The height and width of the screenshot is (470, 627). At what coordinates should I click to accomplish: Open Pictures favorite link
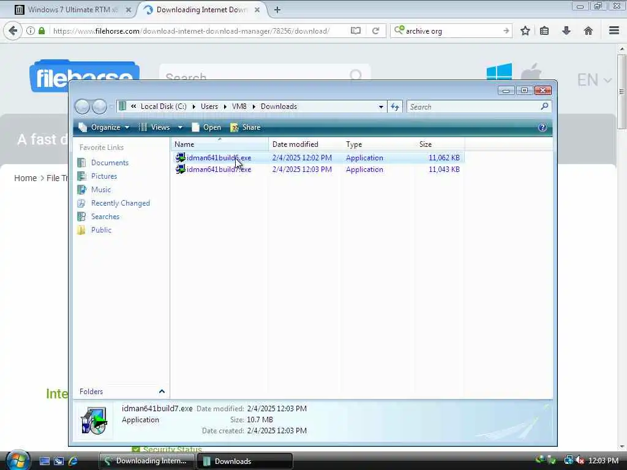(97, 176)
